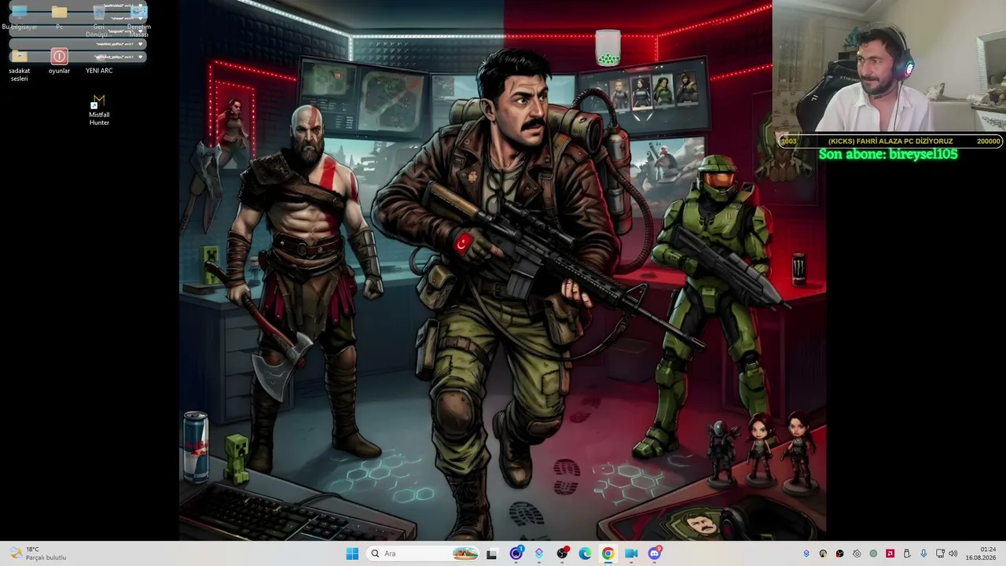
Task: Open the weather widget showing 18°C
Action: [x=38, y=553]
